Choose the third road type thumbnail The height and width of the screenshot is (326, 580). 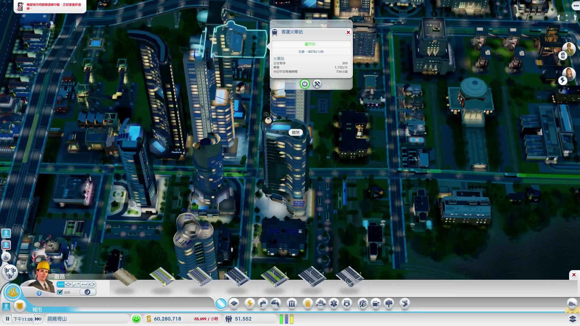pos(199,276)
